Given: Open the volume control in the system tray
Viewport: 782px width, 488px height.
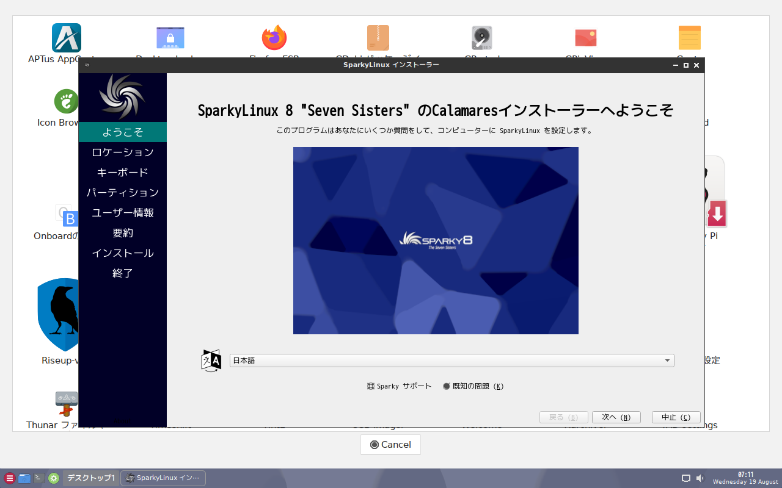Looking at the screenshot, I should pyautogui.click(x=700, y=478).
